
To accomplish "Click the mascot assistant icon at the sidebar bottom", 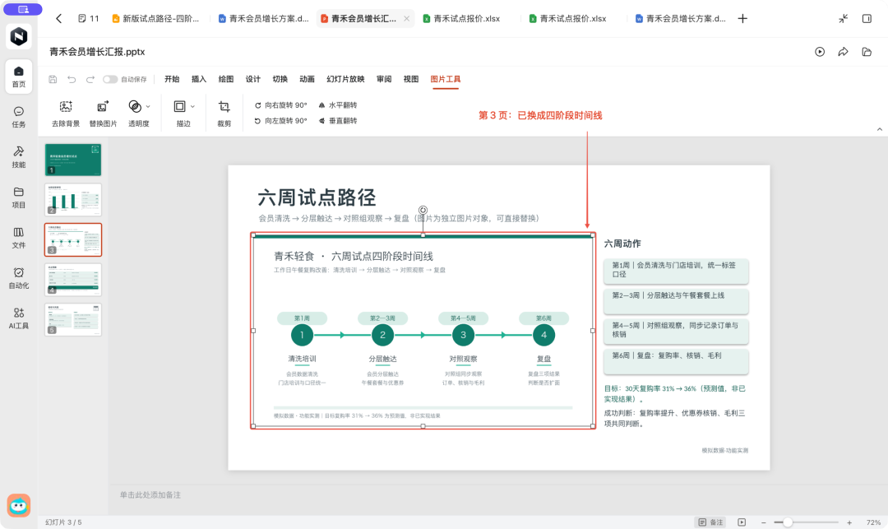I will tap(19, 505).
